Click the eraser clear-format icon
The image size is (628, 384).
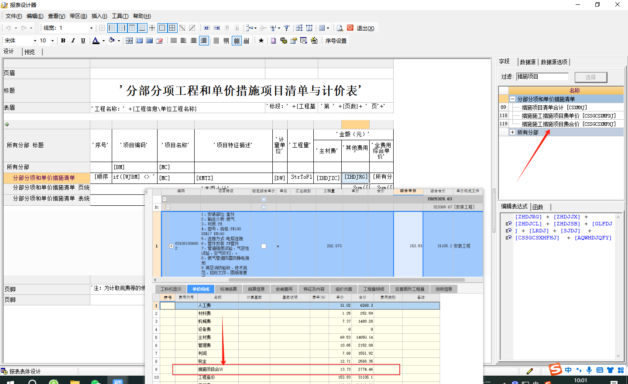159,41
